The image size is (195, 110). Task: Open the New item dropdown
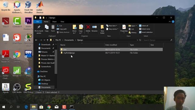tap(112, 26)
